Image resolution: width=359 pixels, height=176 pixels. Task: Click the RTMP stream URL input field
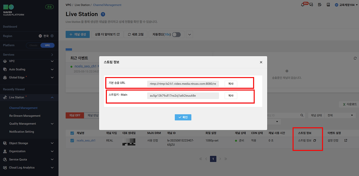point(183,84)
